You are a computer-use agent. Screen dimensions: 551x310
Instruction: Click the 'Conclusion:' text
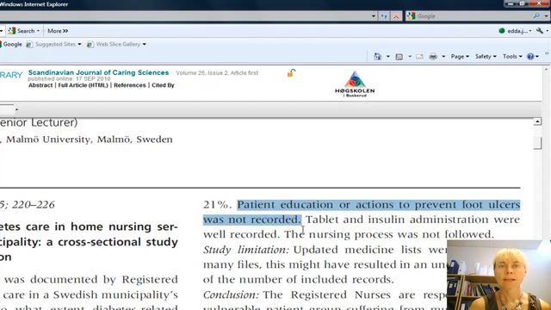231,294
